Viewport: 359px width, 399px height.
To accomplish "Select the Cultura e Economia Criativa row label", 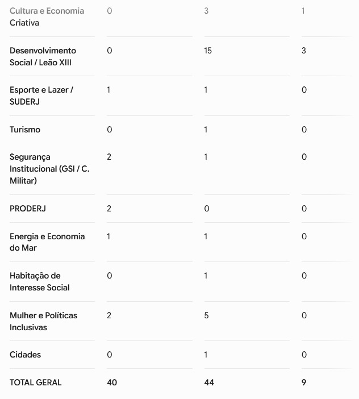I will click(x=47, y=17).
